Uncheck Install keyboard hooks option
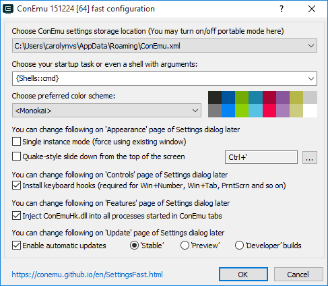 pos(16,185)
